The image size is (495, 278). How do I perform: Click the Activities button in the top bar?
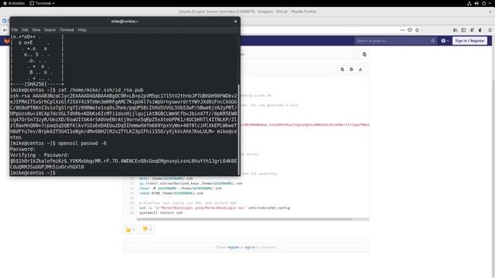tap(14, 3)
